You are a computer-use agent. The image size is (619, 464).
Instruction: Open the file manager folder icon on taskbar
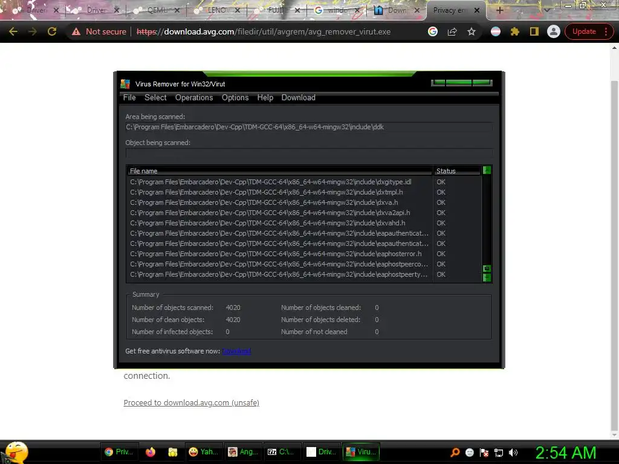172,452
